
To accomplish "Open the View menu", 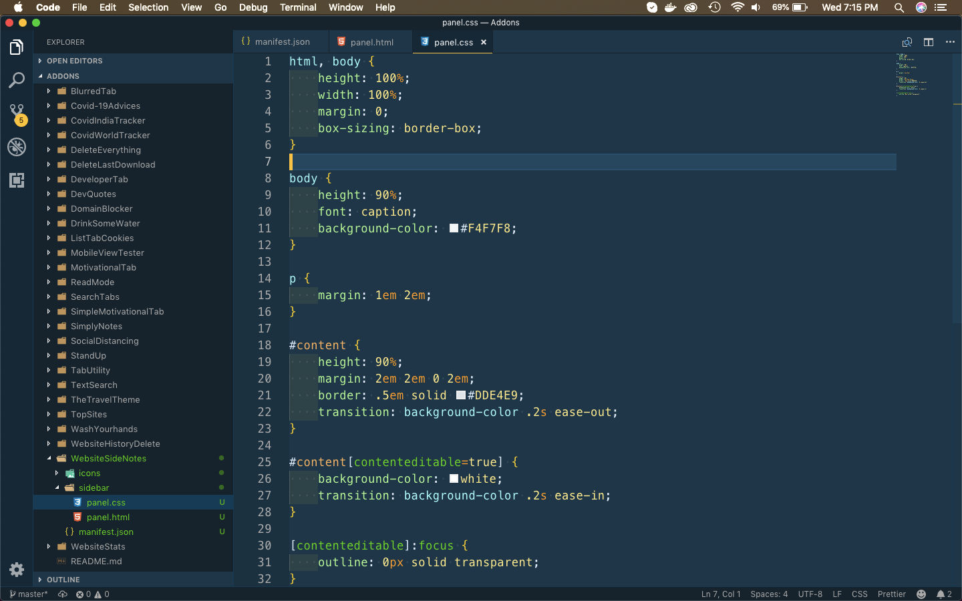I will click(191, 7).
